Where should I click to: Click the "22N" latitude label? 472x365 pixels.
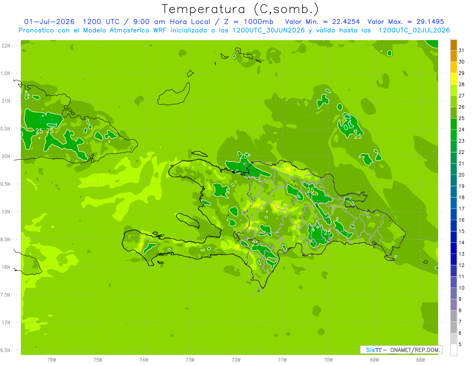point(6,46)
